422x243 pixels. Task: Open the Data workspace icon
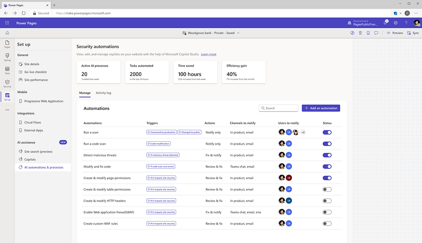point(7,70)
